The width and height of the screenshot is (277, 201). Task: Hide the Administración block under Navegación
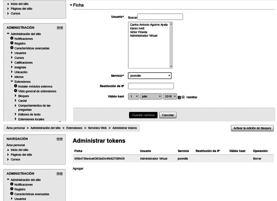coord(58,174)
